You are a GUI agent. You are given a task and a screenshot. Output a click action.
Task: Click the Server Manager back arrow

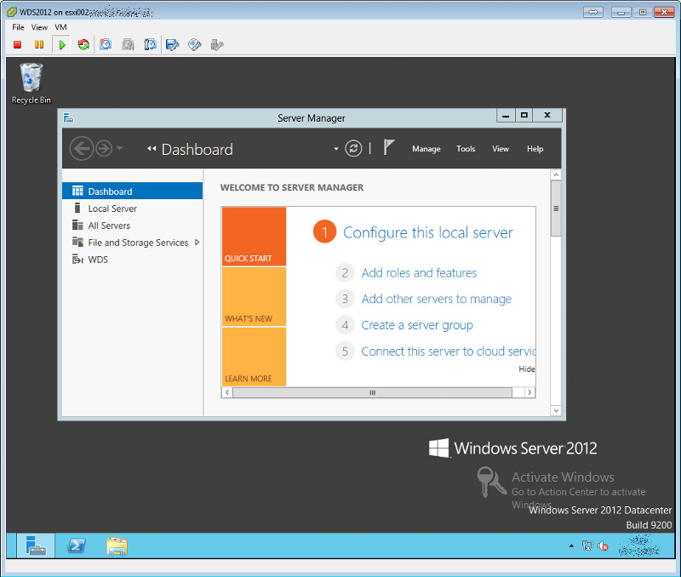[81, 149]
